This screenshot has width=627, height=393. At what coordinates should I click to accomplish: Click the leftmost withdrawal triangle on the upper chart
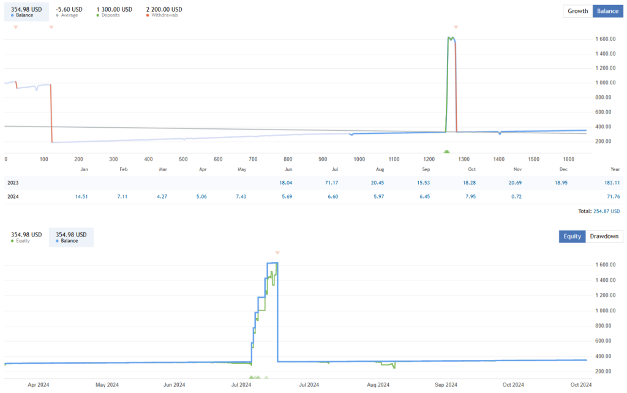15,28
